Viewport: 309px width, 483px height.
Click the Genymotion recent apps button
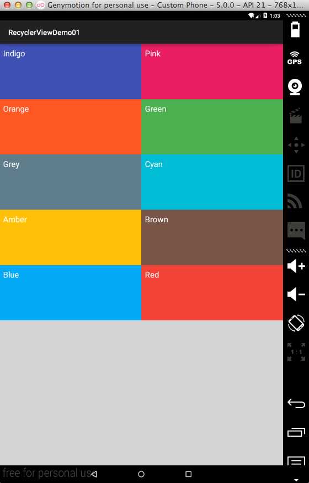[296, 432]
